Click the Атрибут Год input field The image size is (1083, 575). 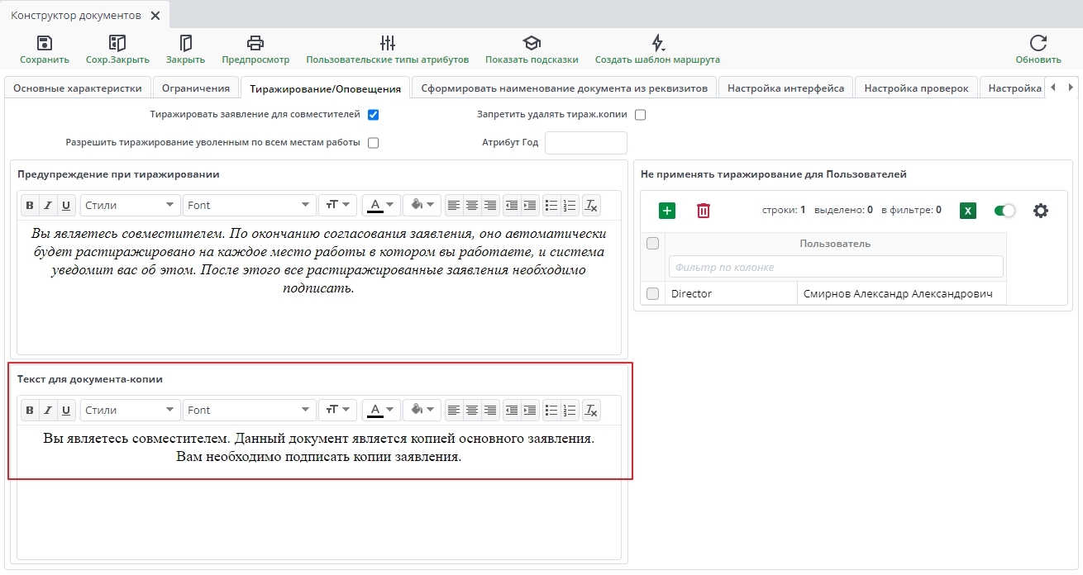click(x=585, y=143)
